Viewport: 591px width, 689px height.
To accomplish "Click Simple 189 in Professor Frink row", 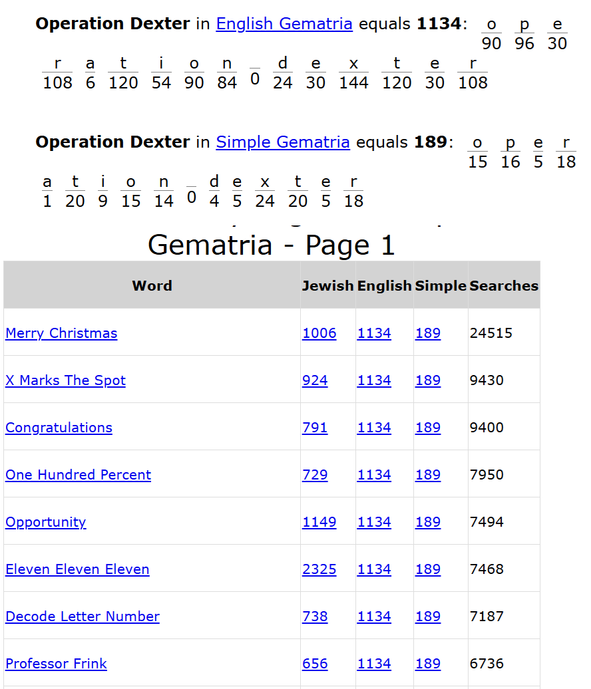I will (x=428, y=664).
